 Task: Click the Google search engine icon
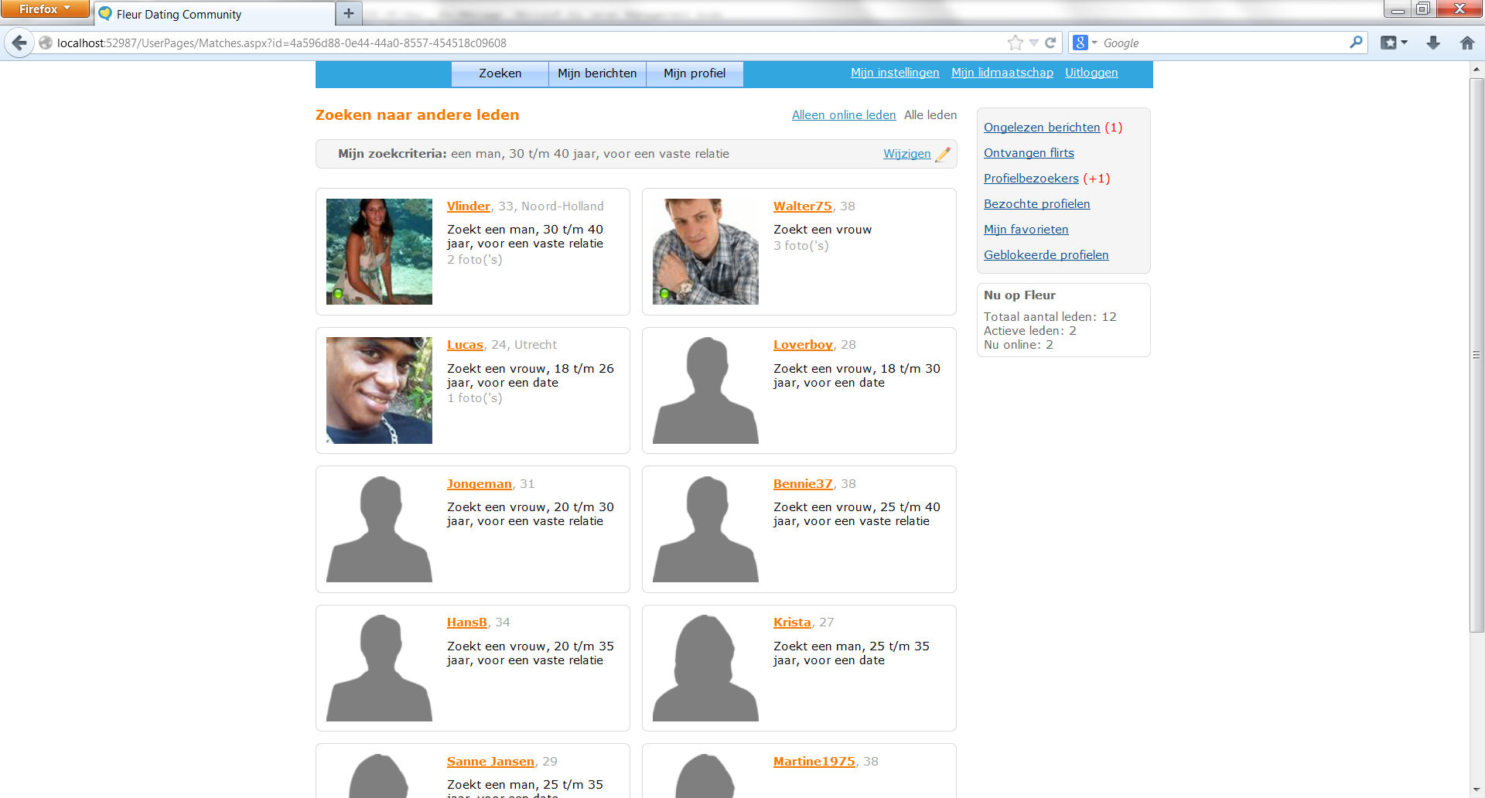point(1080,43)
